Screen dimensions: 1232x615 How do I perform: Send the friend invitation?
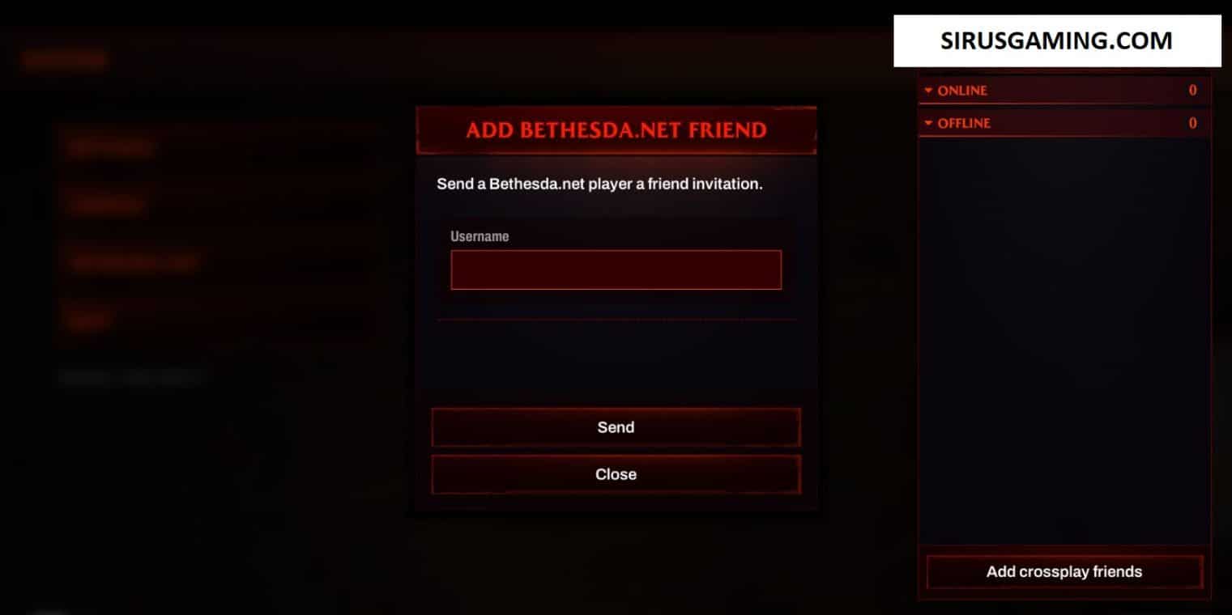click(616, 427)
